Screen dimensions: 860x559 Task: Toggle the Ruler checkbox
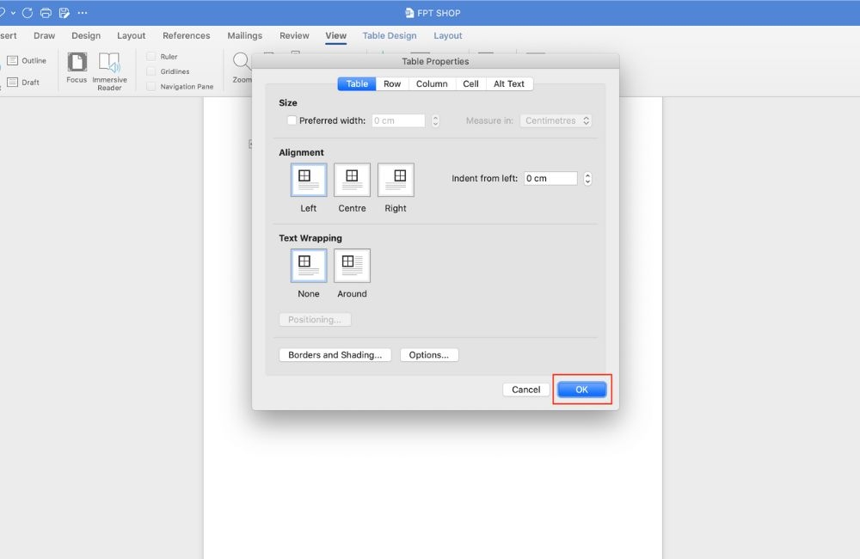pyautogui.click(x=150, y=57)
